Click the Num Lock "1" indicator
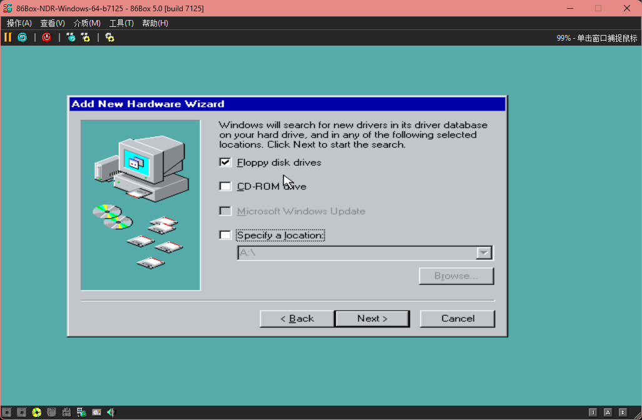The width and height of the screenshot is (642, 420). click(593, 412)
